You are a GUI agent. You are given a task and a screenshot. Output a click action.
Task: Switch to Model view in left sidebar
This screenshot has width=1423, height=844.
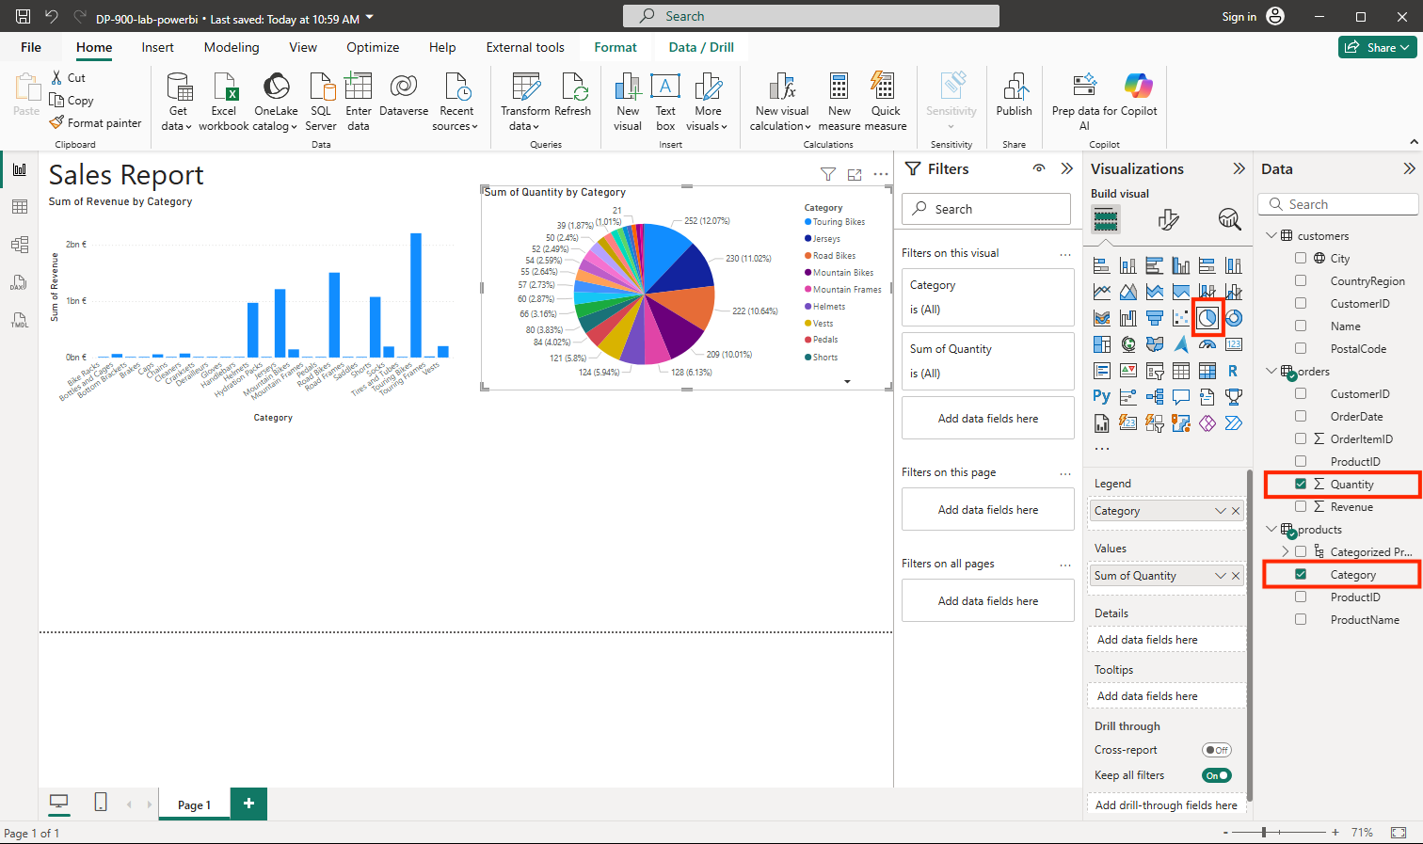[20, 245]
